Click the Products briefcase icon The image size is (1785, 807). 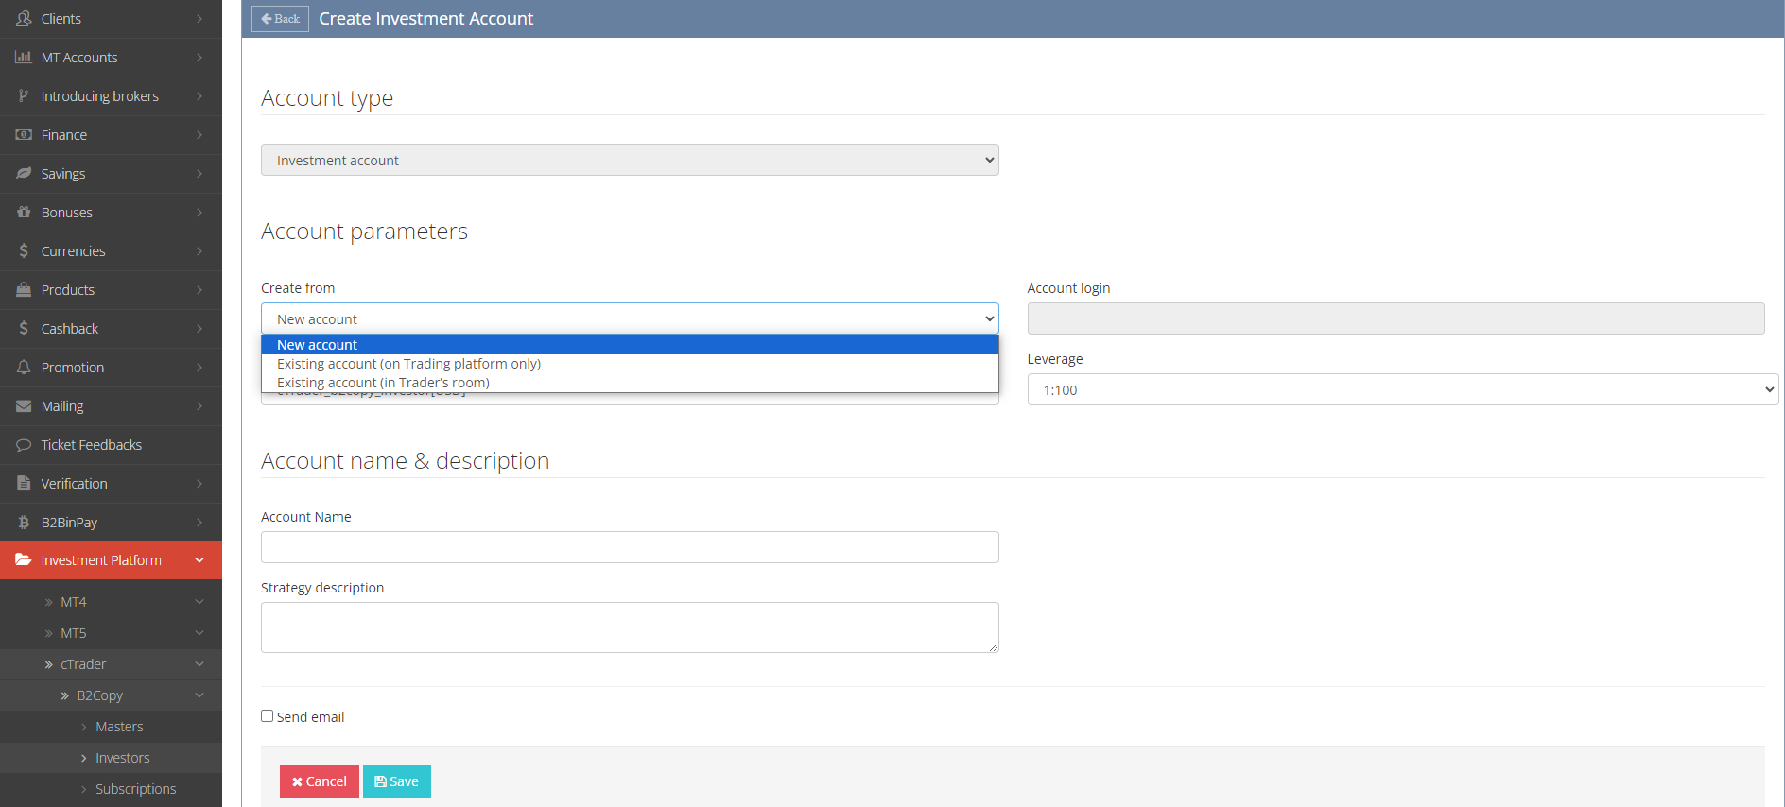pyautogui.click(x=24, y=290)
